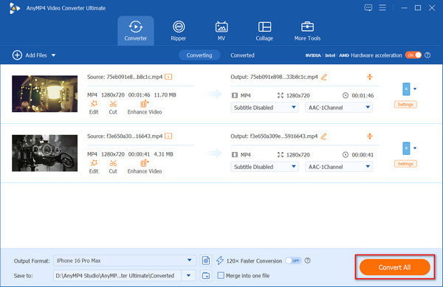Click the device format icon for first video
Screen dimensions: 443x287
pos(406,89)
